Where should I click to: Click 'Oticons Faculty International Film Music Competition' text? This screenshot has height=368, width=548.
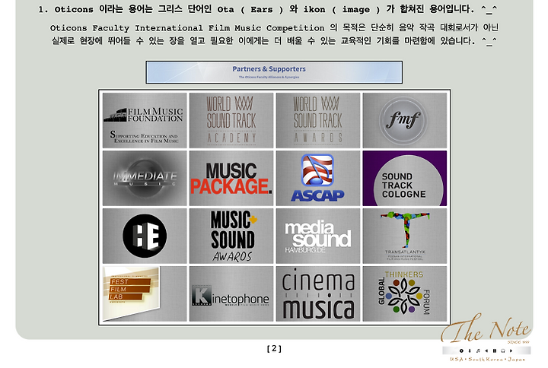point(187,28)
